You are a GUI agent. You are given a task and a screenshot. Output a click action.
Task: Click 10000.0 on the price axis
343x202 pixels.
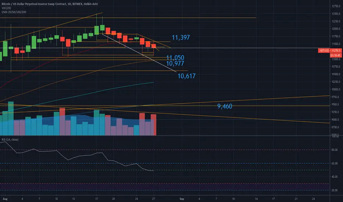click(x=336, y=89)
